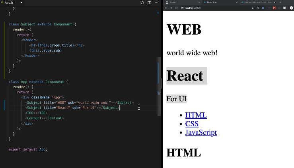Go back in the browser
Viewport: 294px width, 168px height.
[166, 8]
